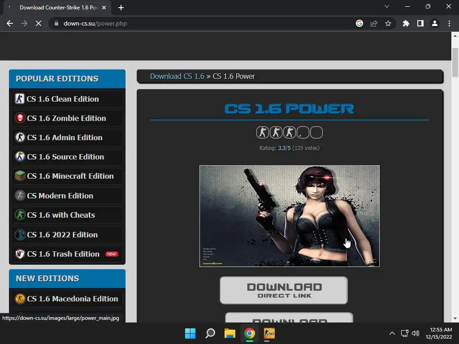459x344 pixels.
Task: Click the CS 1.6 with Cheats icon
Action: (20, 215)
